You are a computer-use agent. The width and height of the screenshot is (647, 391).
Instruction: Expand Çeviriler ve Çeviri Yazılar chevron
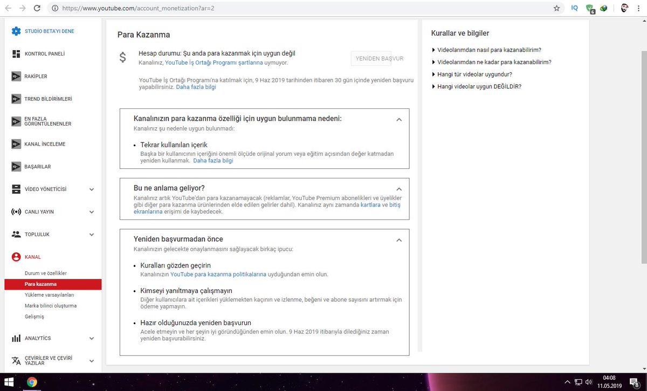92,361
